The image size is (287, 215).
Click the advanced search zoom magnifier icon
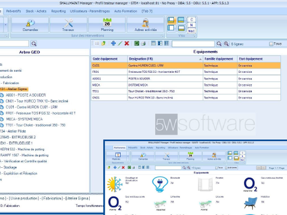226,44
